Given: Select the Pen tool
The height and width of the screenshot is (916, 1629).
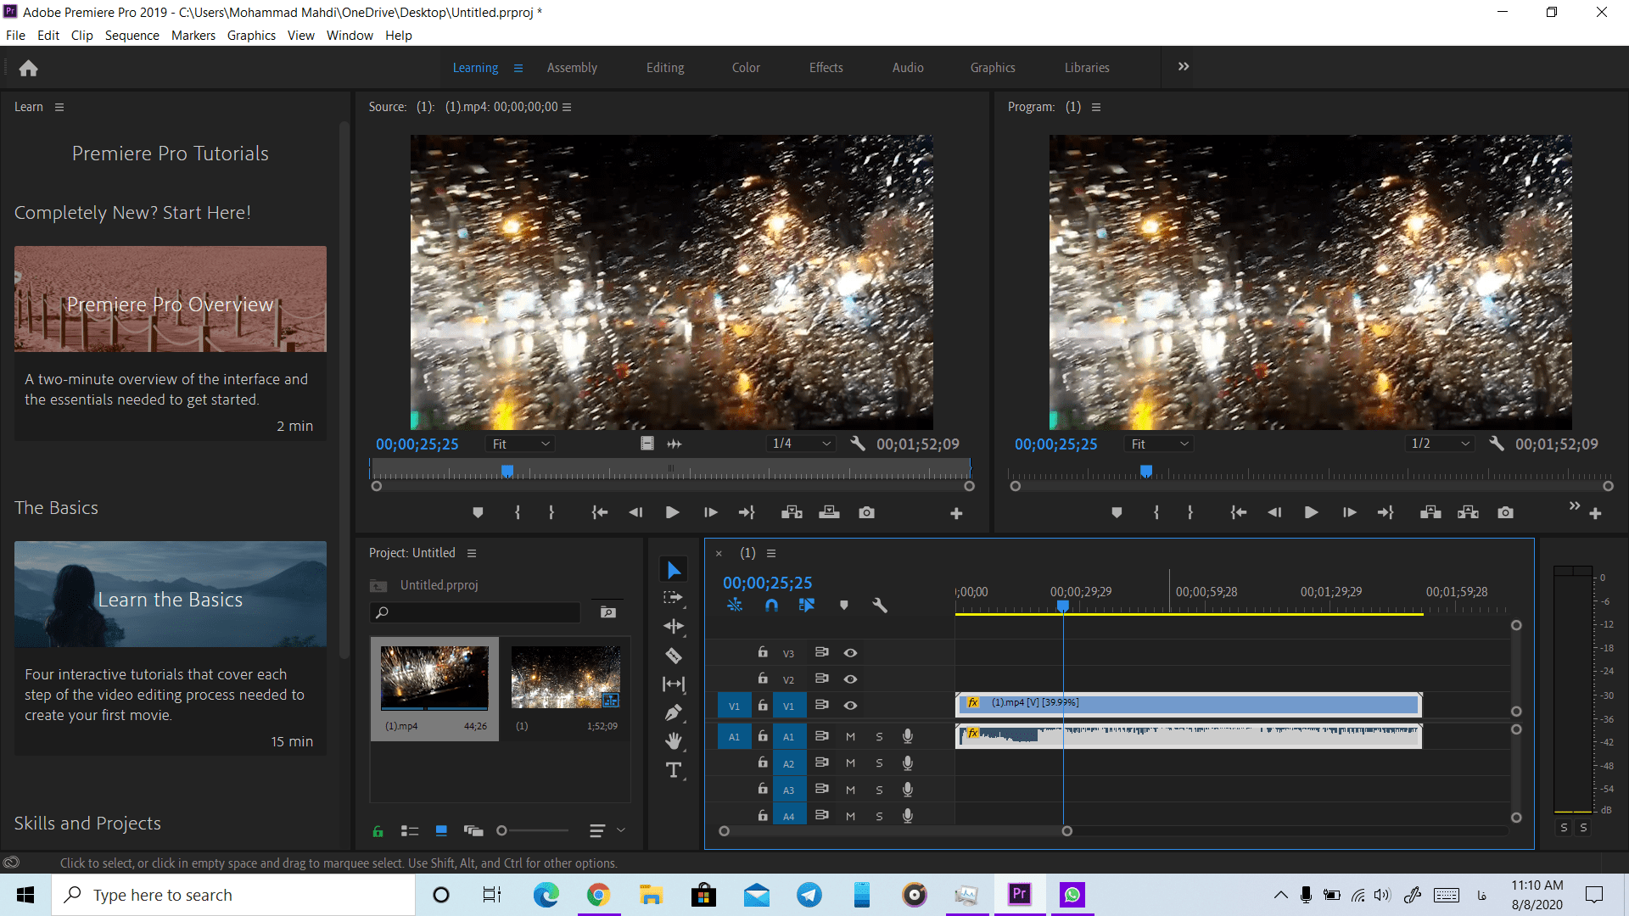Looking at the screenshot, I should click(674, 712).
